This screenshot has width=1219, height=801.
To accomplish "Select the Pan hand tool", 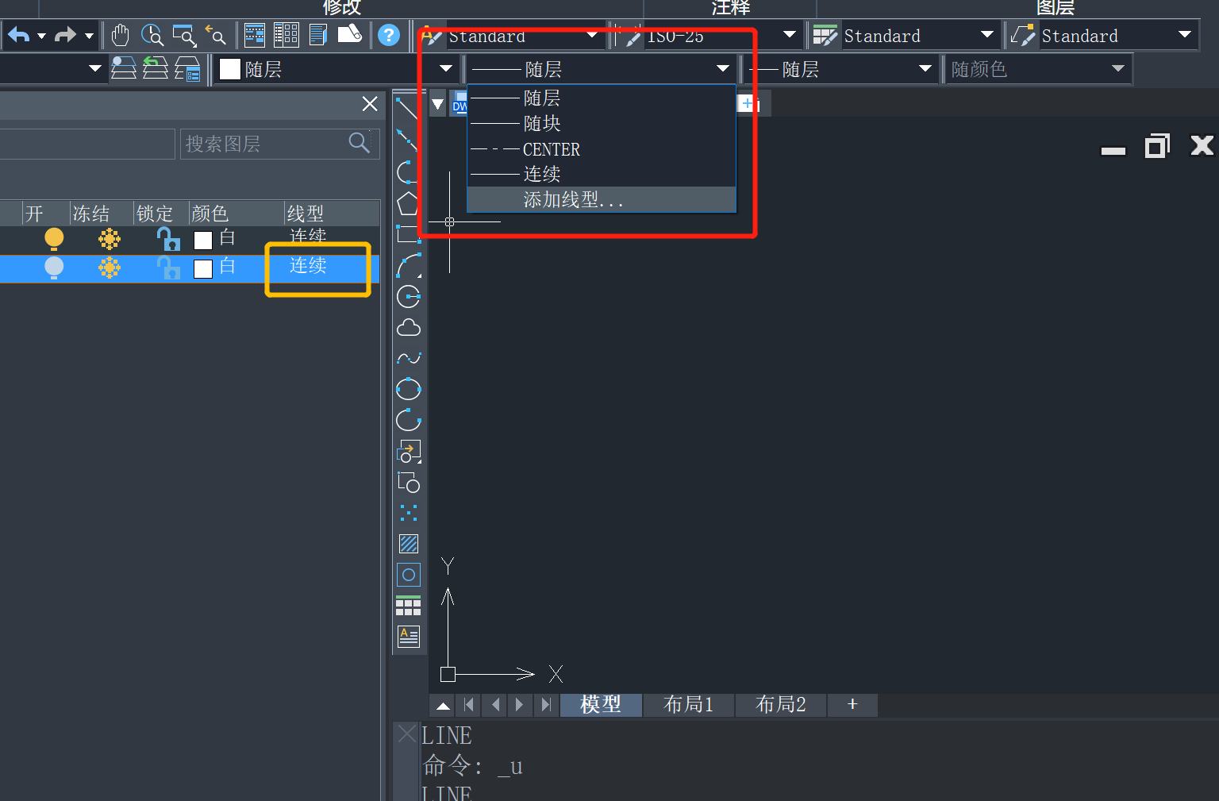I will click(120, 35).
